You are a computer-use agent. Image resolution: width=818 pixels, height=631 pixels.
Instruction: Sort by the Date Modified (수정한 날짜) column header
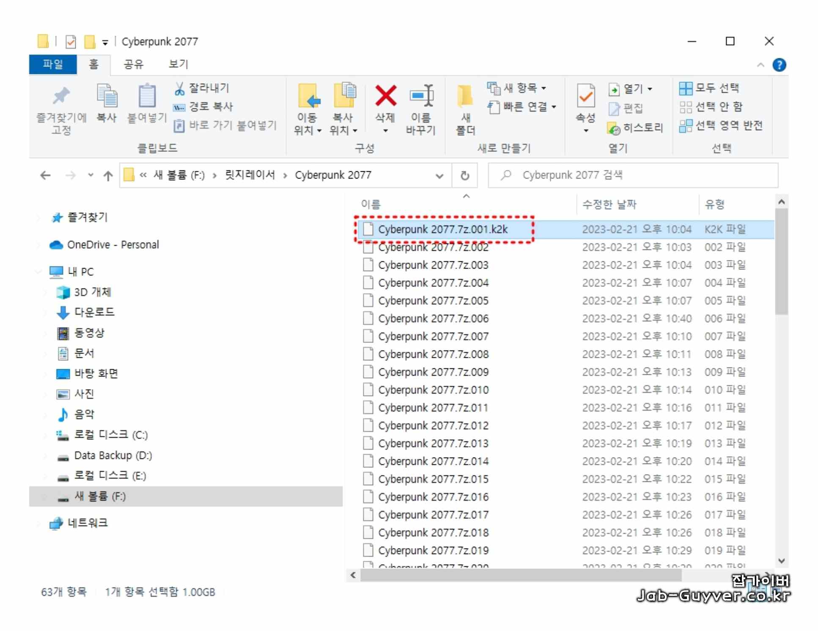click(609, 204)
